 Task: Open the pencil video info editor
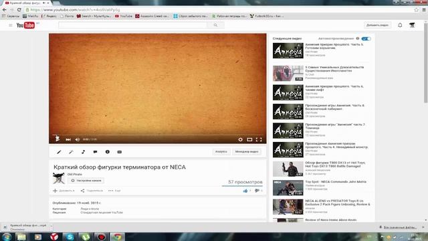[59, 152]
